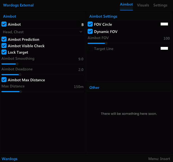This screenshot has width=173, height=162.
Task: Click the Aimbot Settings panel heading
Action: point(103,16)
